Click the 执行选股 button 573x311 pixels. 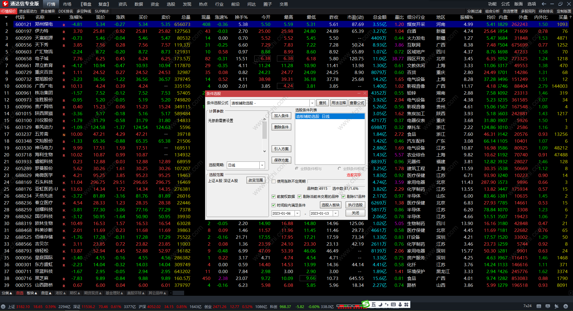point(355,205)
